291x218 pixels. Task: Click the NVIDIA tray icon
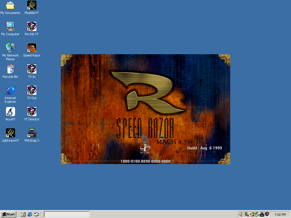pyautogui.click(x=252, y=215)
